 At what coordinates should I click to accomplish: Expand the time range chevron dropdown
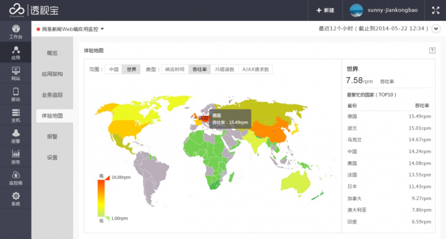click(x=435, y=28)
